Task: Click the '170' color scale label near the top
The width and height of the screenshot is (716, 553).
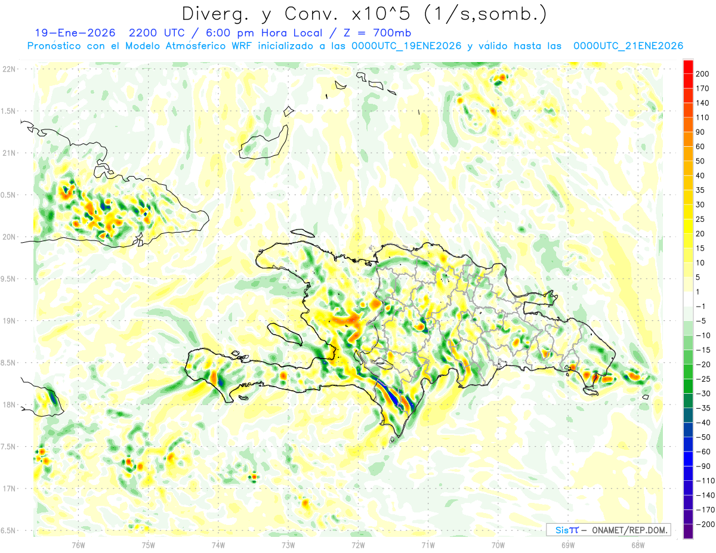Action: 703,88
